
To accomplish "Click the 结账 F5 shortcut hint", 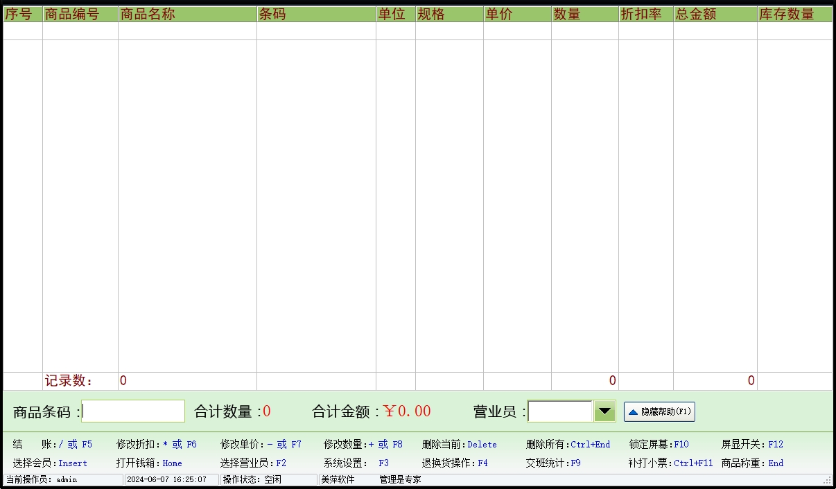I will pyautogui.click(x=52, y=445).
